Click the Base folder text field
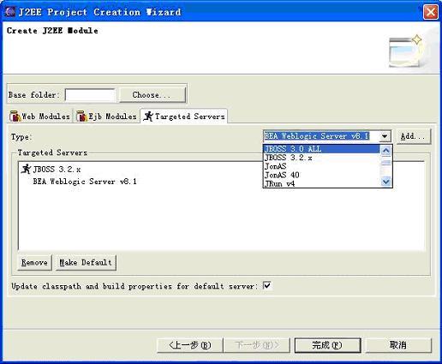The image size is (442, 364). tap(90, 95)
